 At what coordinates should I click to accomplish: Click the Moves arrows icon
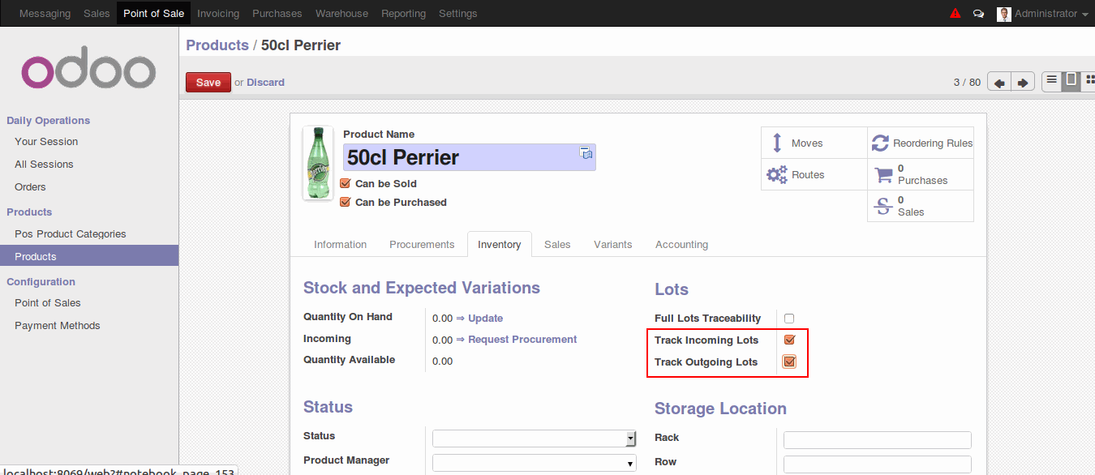776,143
